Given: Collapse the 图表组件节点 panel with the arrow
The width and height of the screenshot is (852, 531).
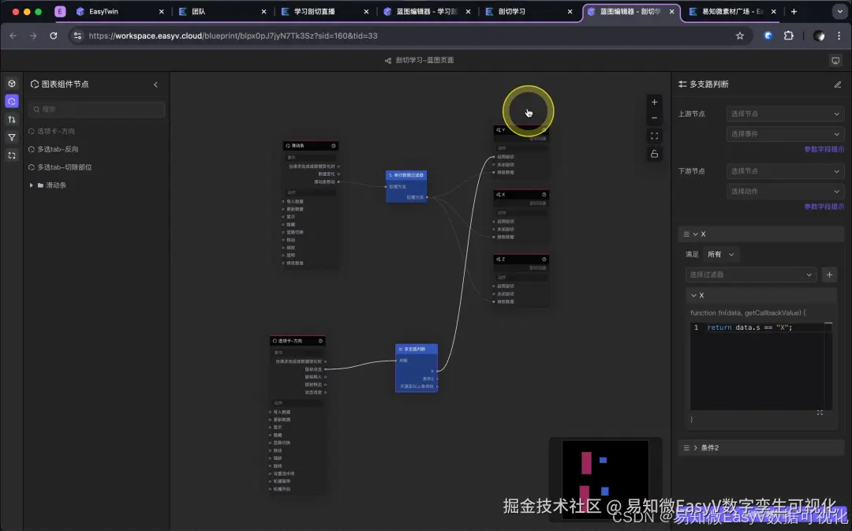Looking at the screenshot, I should pos(156,84).
